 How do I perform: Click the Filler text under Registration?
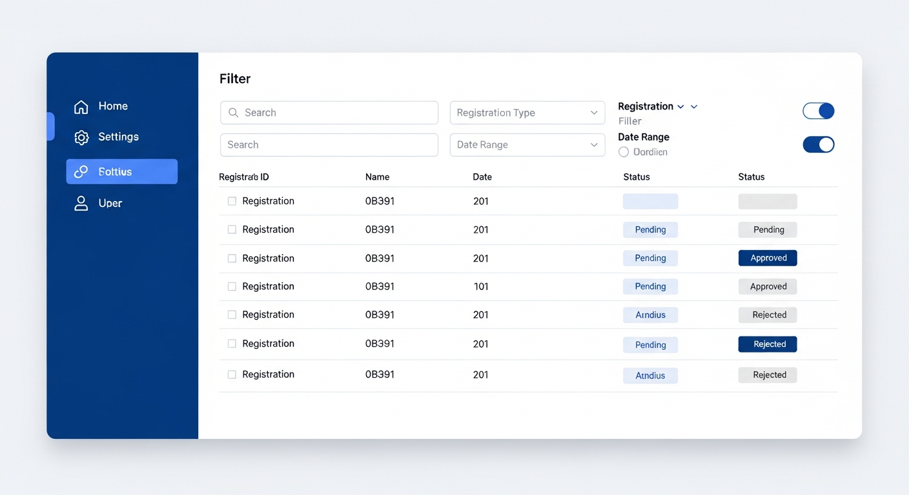pyautogui.click(x=630, y=121)
